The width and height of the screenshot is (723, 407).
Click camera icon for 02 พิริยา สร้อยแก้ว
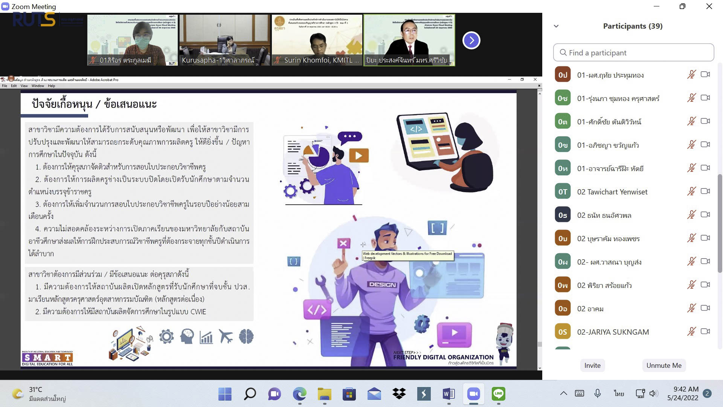[x=705, y=285]
